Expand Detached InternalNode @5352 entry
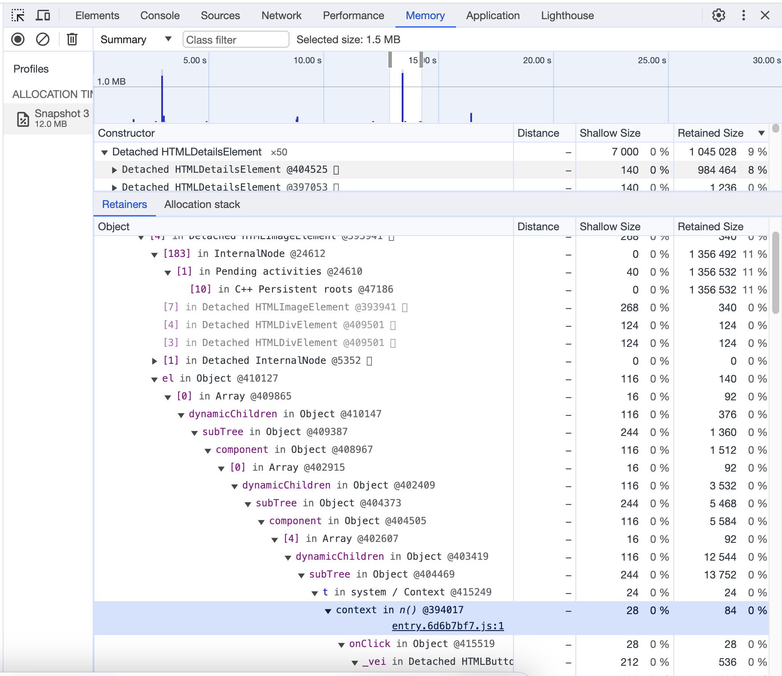782x676 pixels. [x=154, y=361]
